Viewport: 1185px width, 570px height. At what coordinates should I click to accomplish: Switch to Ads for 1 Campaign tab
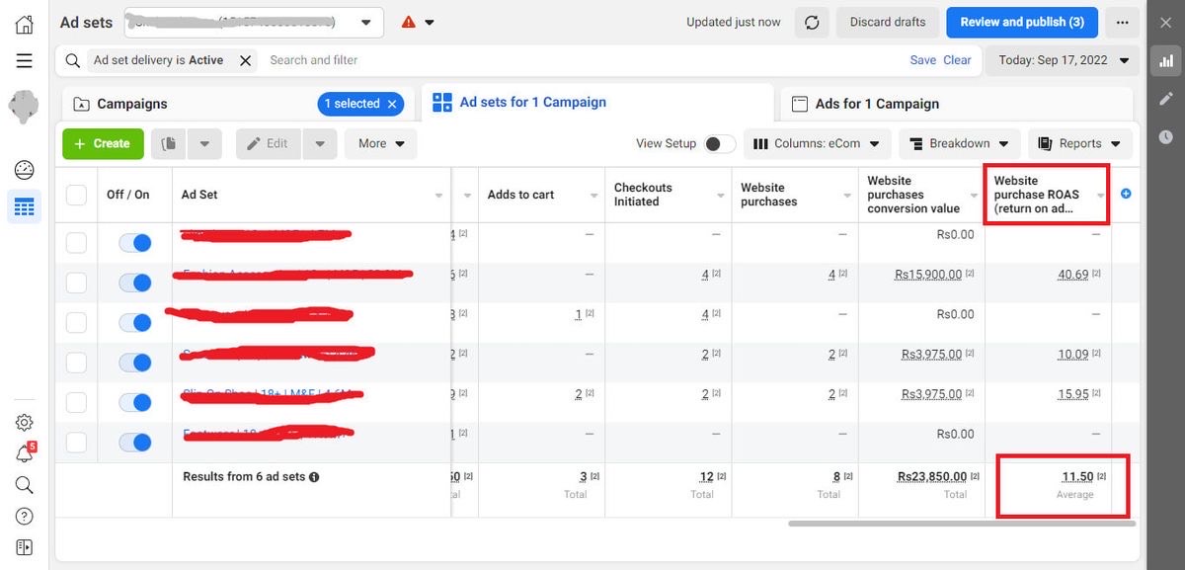876,104
